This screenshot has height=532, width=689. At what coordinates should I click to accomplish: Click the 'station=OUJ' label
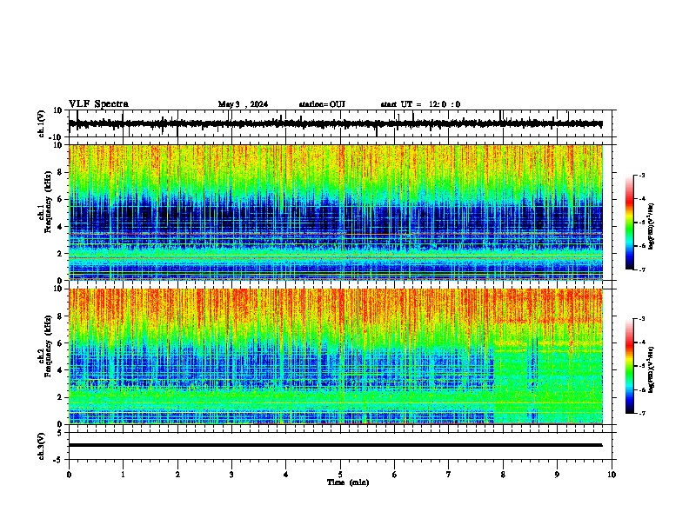click(322, 104)
